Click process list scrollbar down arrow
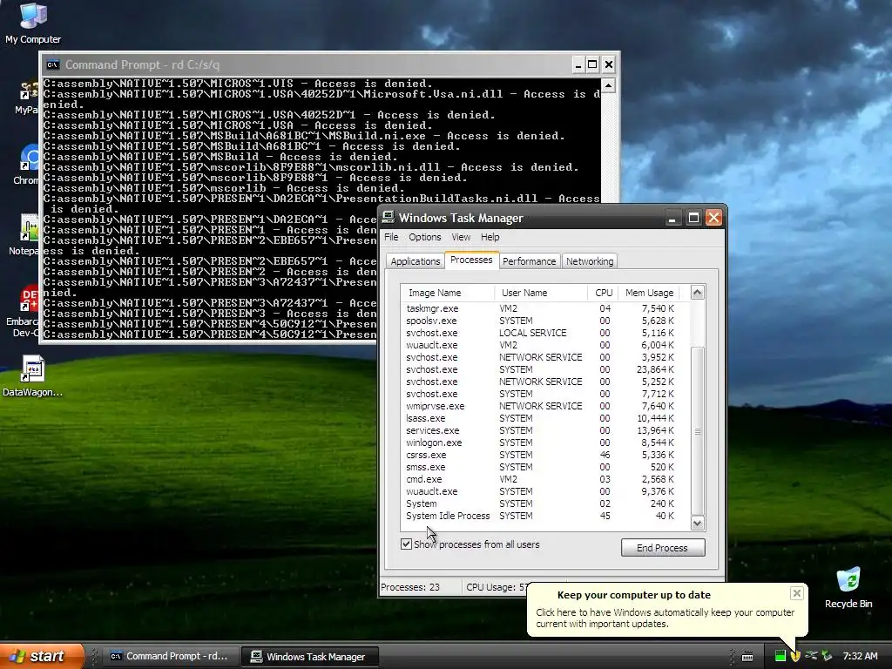 pos(698,523)
